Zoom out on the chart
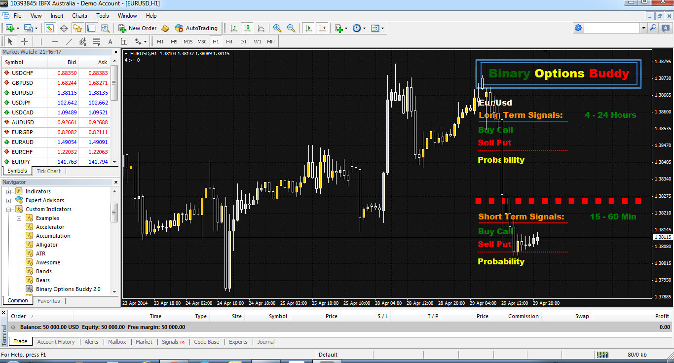The image size is (674, 363). click(291, 28)
